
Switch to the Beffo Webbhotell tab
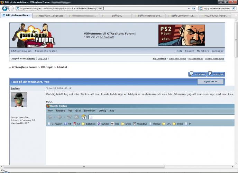pos(149,16)
